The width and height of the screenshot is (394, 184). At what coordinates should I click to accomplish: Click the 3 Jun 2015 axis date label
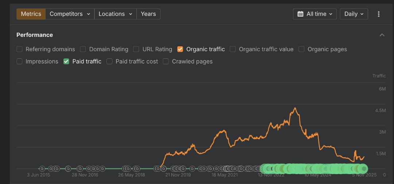click(x=38, y=175)
